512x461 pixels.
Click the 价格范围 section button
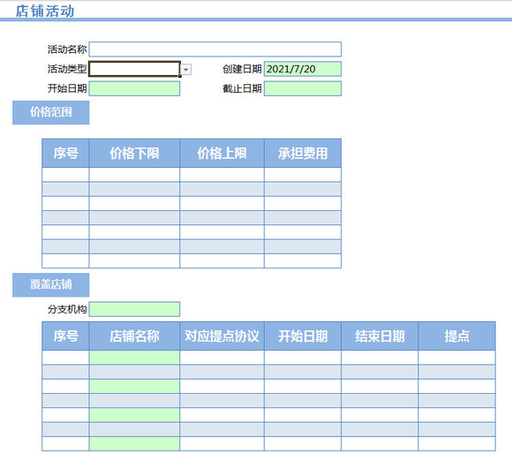tap(51, 112)
